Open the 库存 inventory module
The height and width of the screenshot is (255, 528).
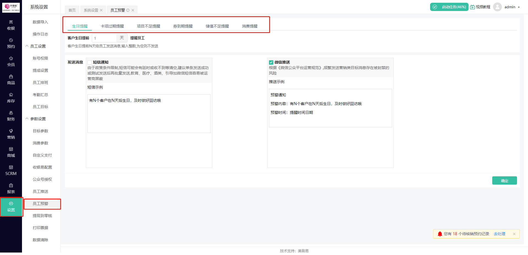[x=11, y=98]
